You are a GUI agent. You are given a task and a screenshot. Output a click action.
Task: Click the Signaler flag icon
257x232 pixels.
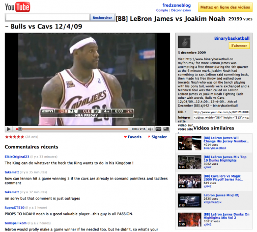[149, 137]
